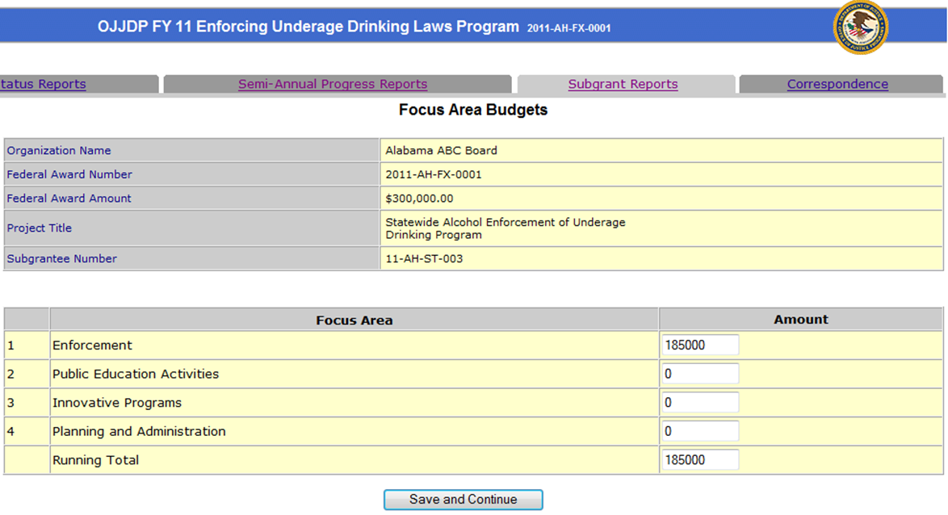Image resolution: width=948 pixels, height=515 pixels.
Task: Click the Innovative Programs amount field
Action: coord(698,403)
